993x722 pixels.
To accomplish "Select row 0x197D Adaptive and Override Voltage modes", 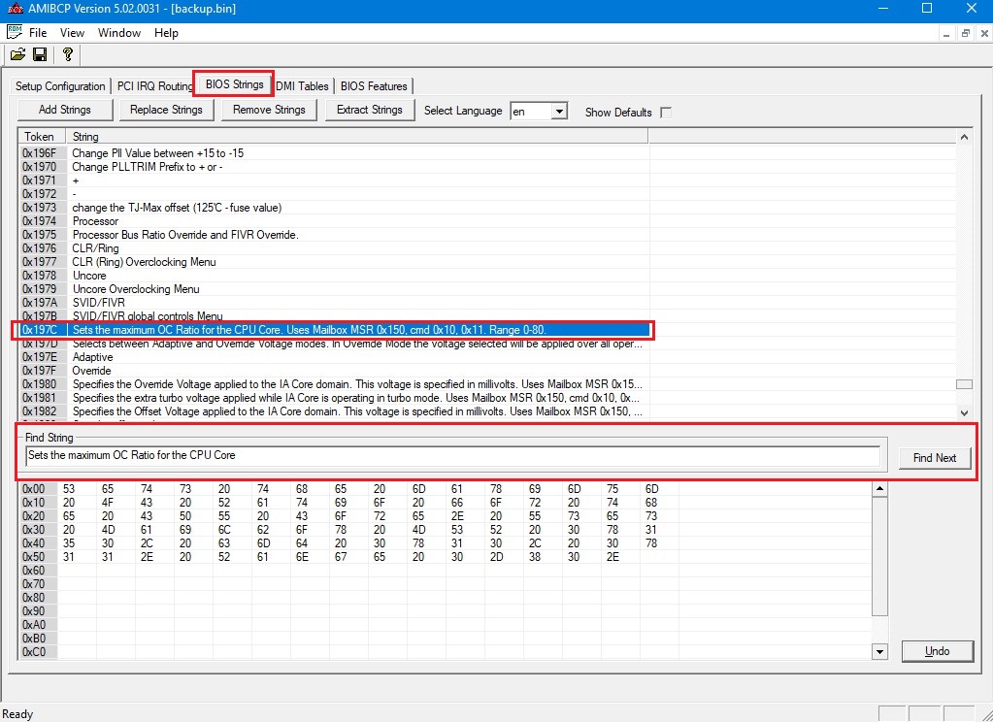I will coord(334,344).
